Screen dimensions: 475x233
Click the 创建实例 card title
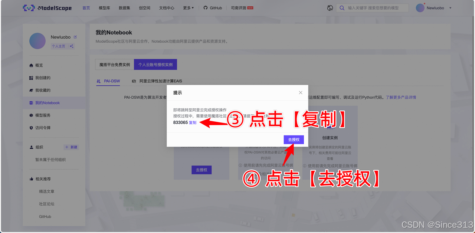pyautogui.click(x=330, y=138)
